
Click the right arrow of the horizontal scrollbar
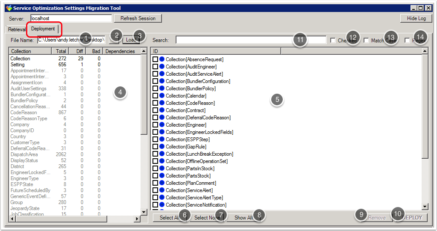point(137,219)
